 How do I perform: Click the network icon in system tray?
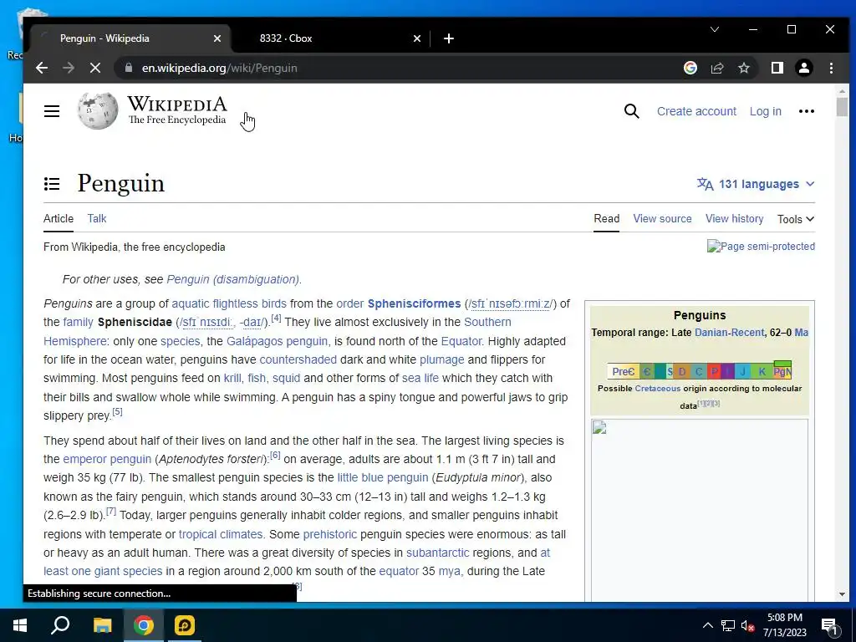coord(728,625)
